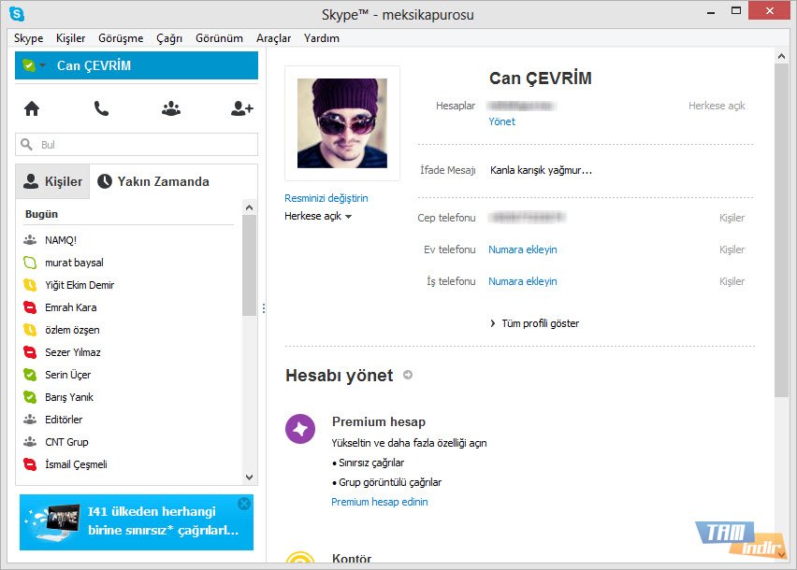The height and width of the screenshot is (570, 797).
Task: Click the Premium hesap edinin link
Action: point(379,502)
